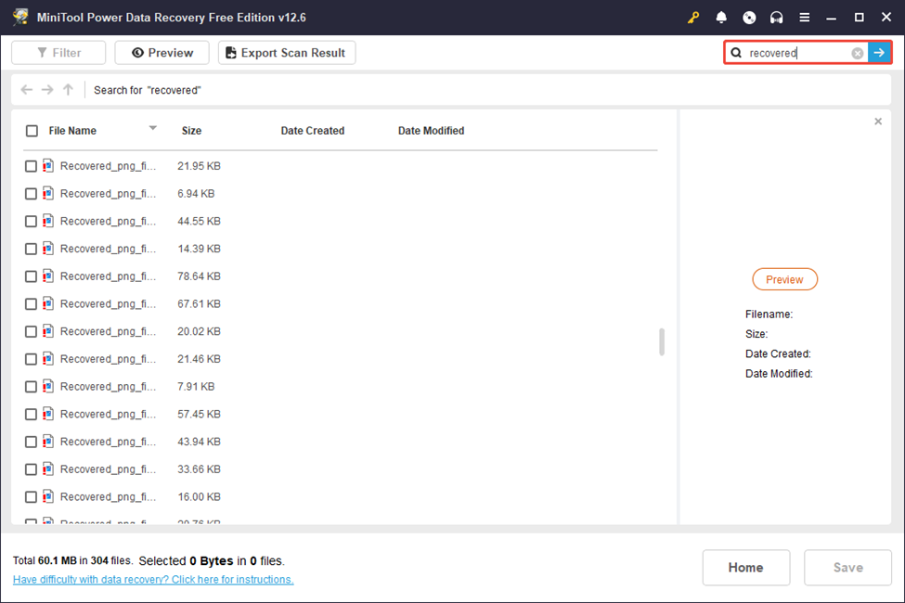This screenshot has height=603, width=905.
Task: Open the hamburger menu in title bar
Action: [x=804, y=18]
